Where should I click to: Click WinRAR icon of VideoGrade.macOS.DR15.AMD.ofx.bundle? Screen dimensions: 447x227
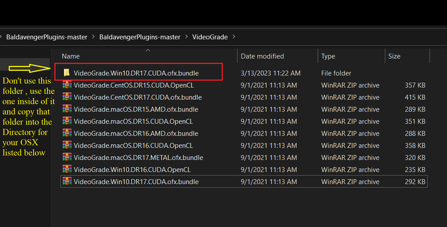[x=67, y=109]
